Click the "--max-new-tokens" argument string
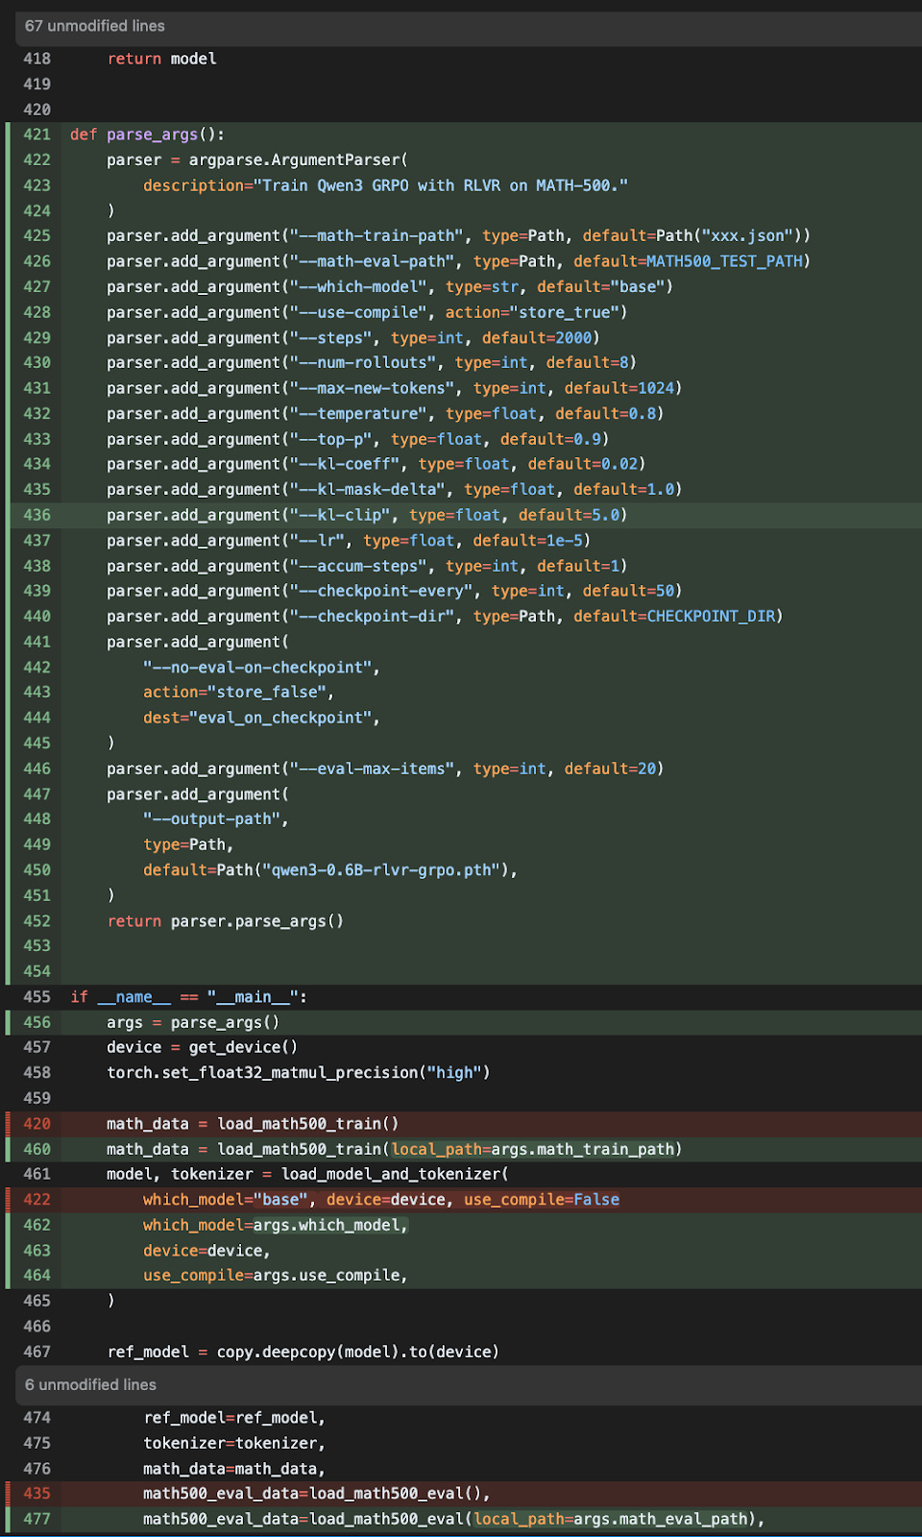 tap(372, 388)
